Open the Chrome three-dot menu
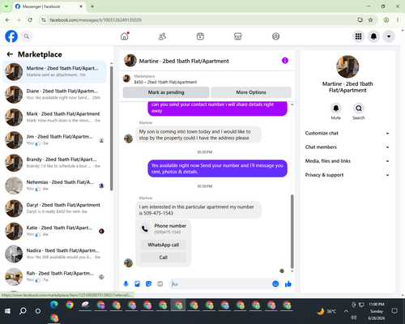This screenshot has height=324, width=405. (x=398, y=19)
